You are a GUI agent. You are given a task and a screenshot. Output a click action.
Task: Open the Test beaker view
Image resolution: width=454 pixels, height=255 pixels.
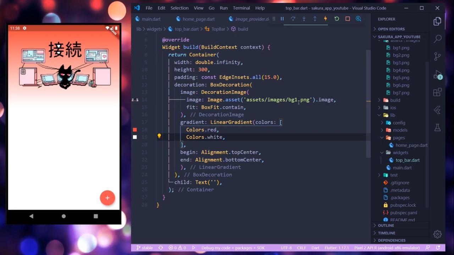coord(437,128)
